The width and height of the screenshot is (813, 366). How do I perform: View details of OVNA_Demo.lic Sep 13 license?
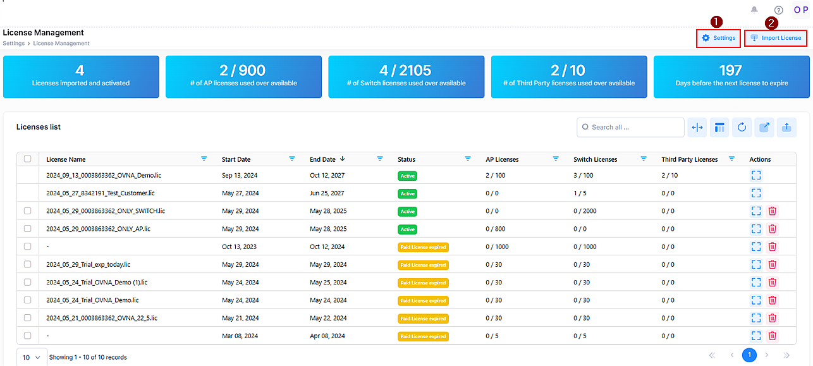pos(756,175)
